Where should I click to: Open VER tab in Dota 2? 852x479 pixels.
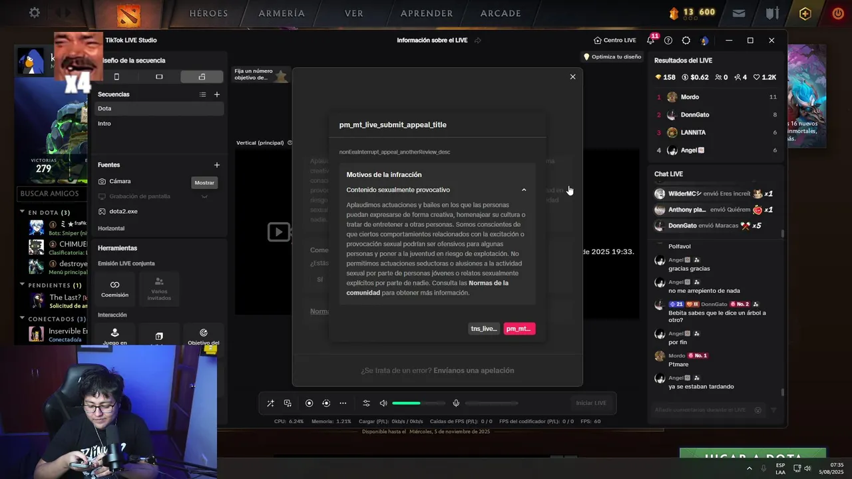[354, 13]
